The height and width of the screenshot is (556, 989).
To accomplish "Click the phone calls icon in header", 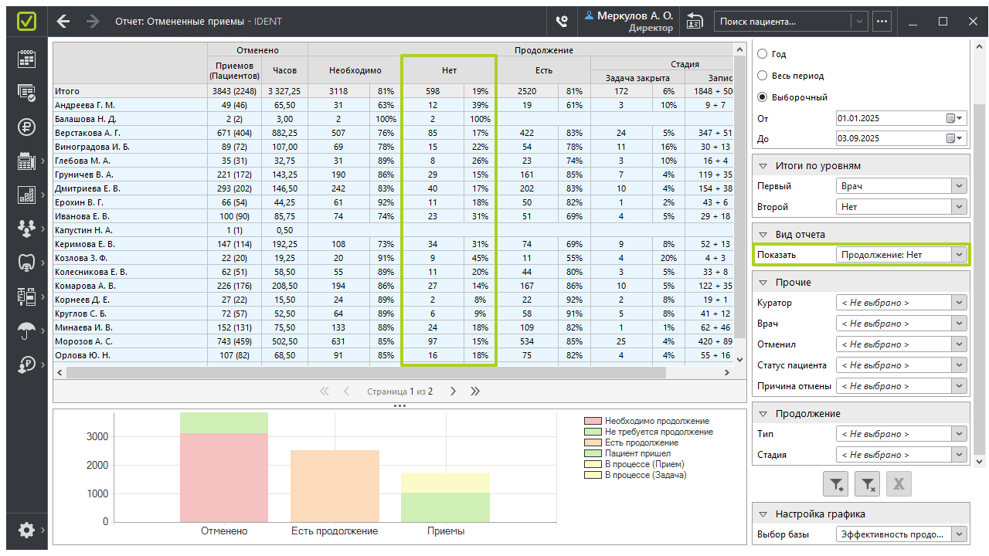I will click(562, 22).
